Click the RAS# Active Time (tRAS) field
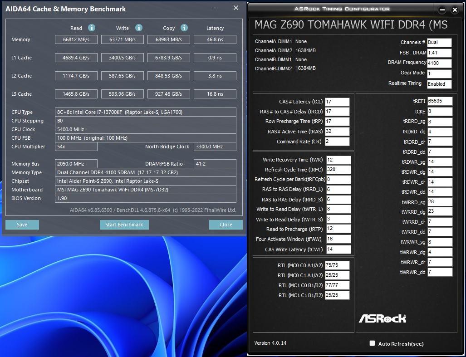 click(337, 132)
